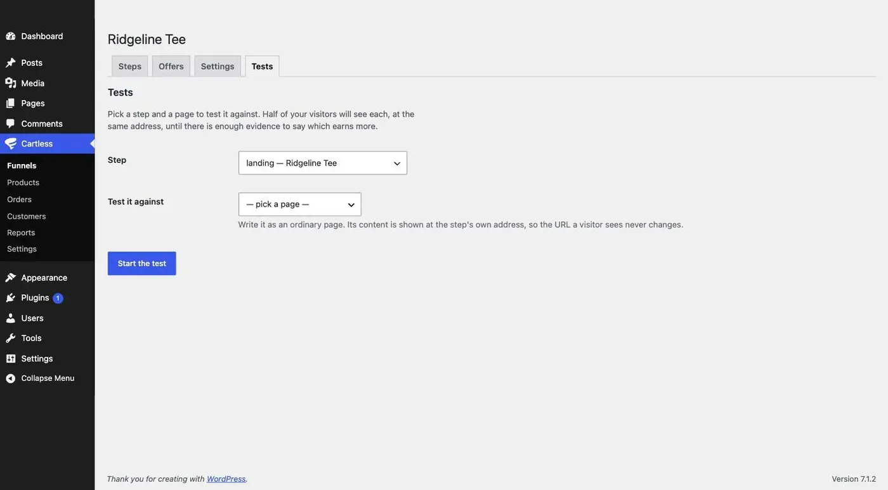Click the Pages icon in sidebar
888x490 pixels.
[11, 103]
